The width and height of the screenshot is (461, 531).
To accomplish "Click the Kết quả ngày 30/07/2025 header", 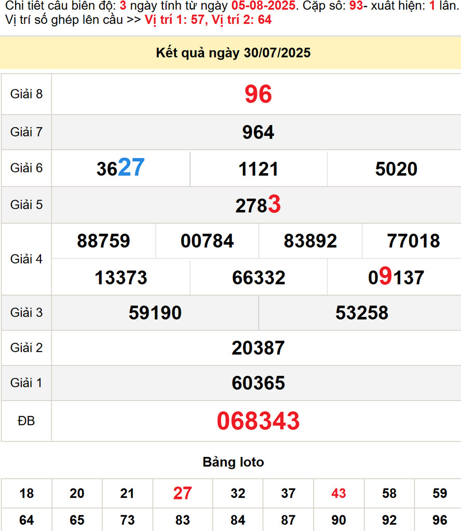I will 233,53.
